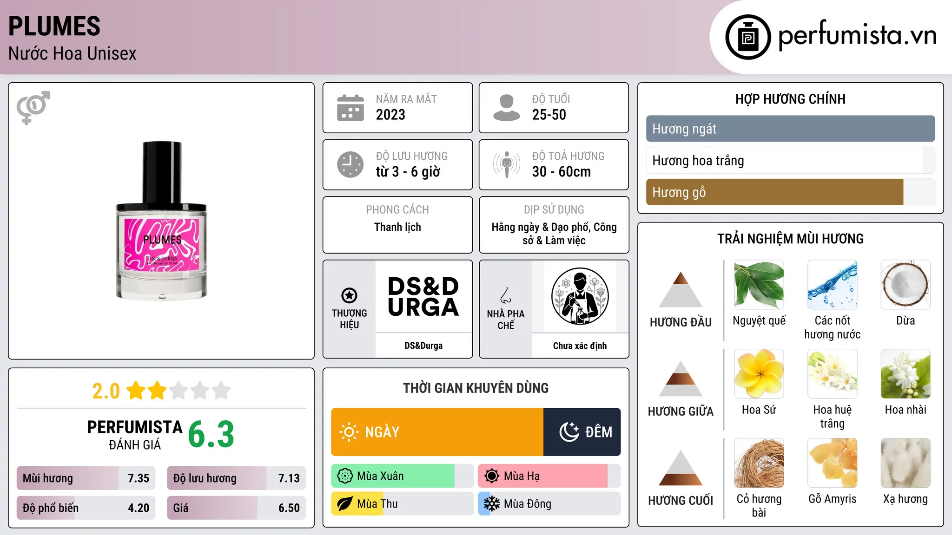Click the release year 2023 value
Screen dimensions: 952x535
tap(390, 115)
